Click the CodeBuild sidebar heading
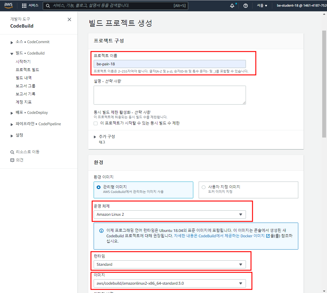 click(22, 26)
